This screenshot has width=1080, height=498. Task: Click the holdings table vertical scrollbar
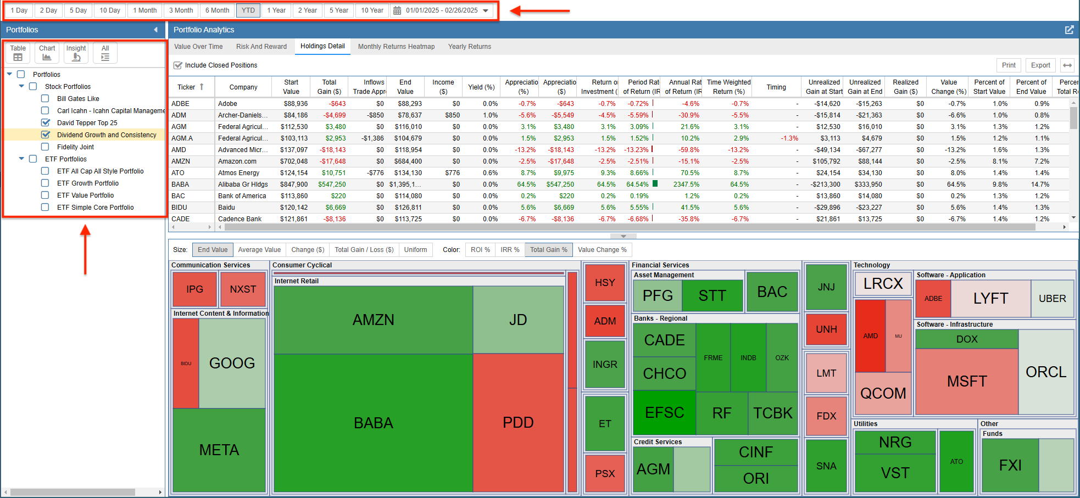(x=1073, y=117)
